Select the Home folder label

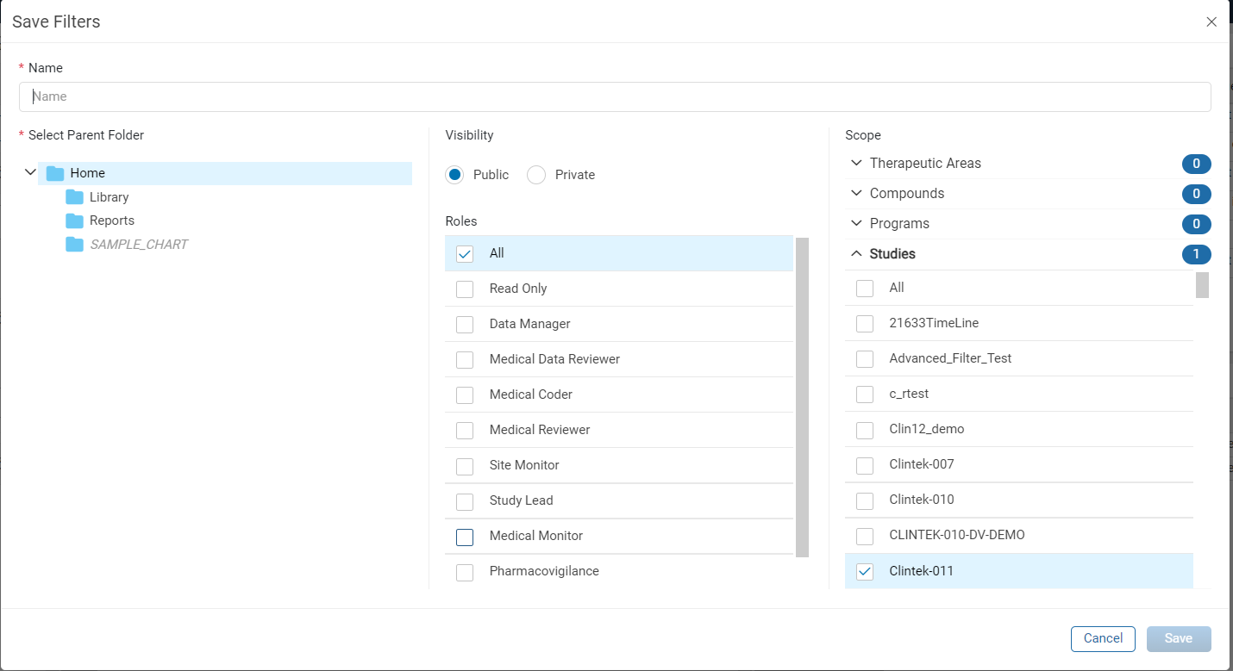[87, 173]
